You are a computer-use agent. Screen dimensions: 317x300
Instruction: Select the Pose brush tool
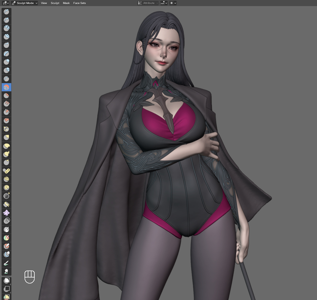pos(6,171)
